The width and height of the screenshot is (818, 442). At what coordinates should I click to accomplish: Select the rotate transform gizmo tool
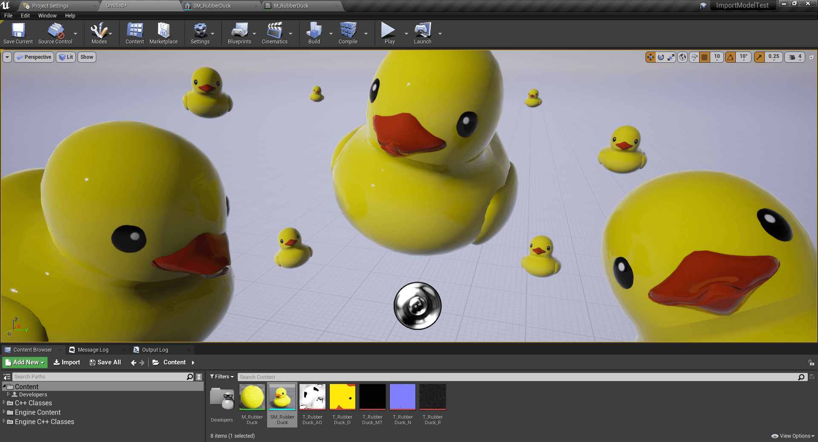[x=661, y=57]
